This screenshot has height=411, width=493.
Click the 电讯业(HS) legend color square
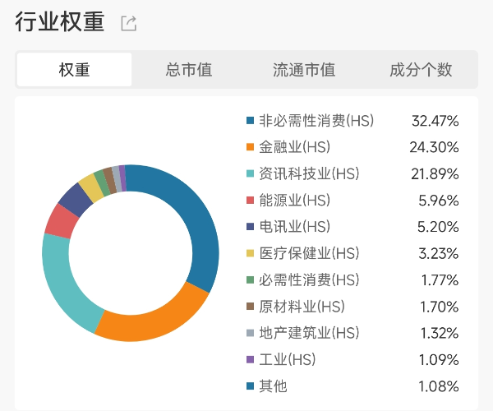click(x=250, y=226)
